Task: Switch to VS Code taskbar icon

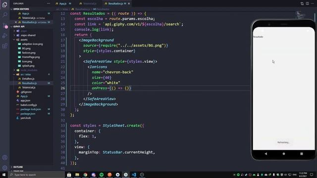Action: click(x=134, y=175)
